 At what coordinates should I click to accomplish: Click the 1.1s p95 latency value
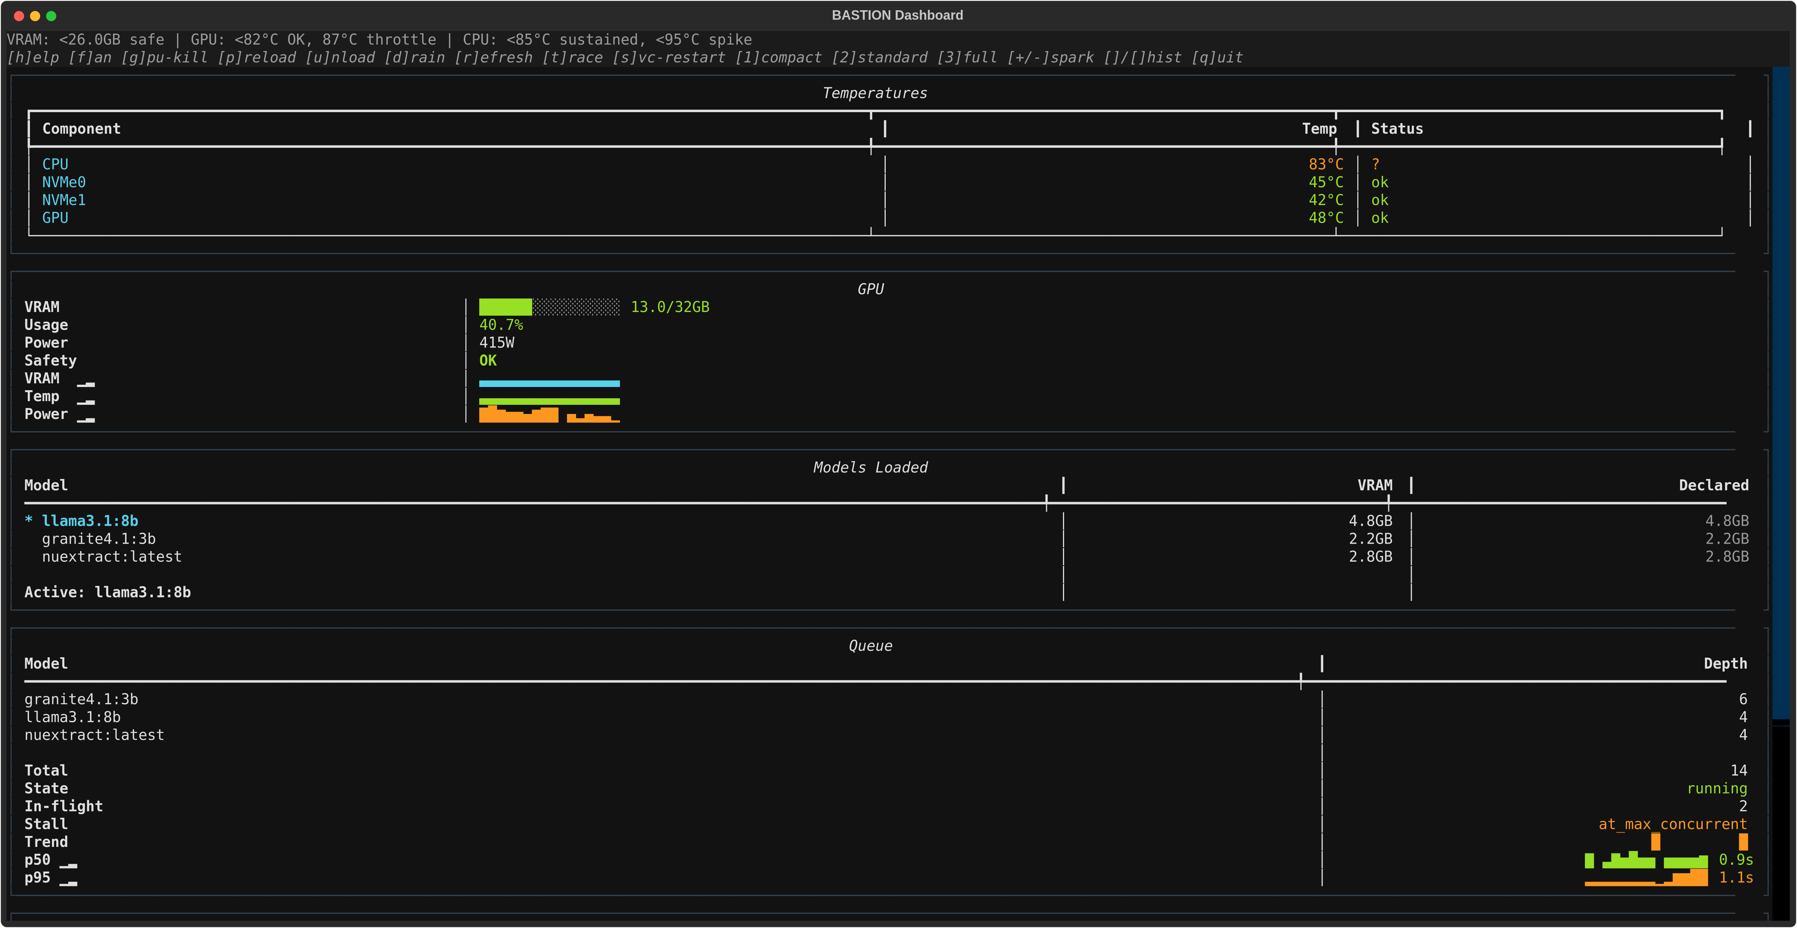coord(1736,878)
